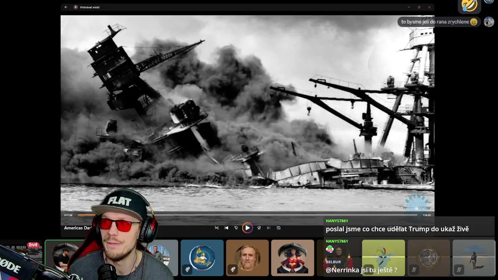Click the 'to bysme jeli do rana zrychlene' message

click(439, 22)
